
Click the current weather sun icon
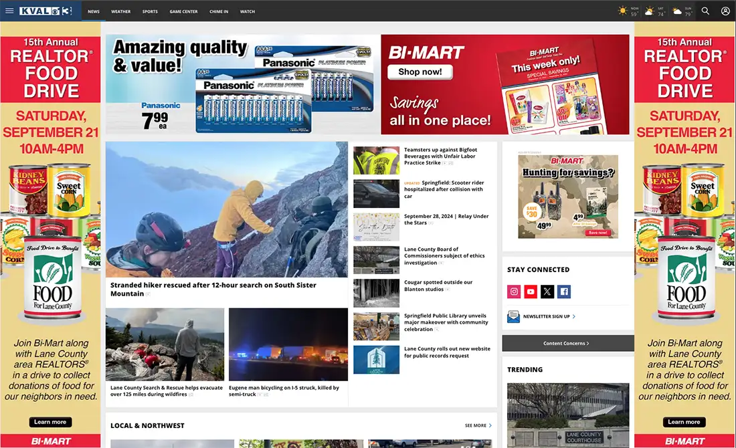click(x=623, y=11)
